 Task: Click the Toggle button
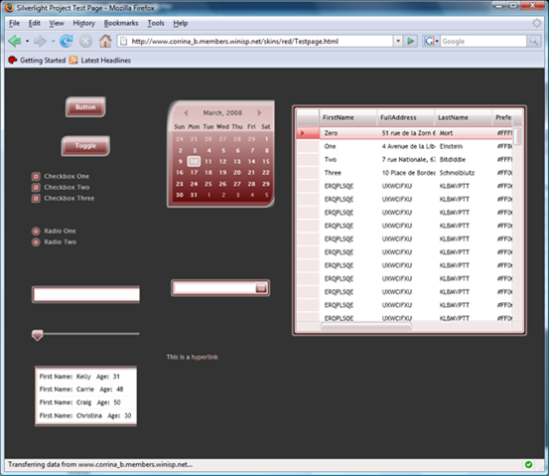tap(85, 146)
